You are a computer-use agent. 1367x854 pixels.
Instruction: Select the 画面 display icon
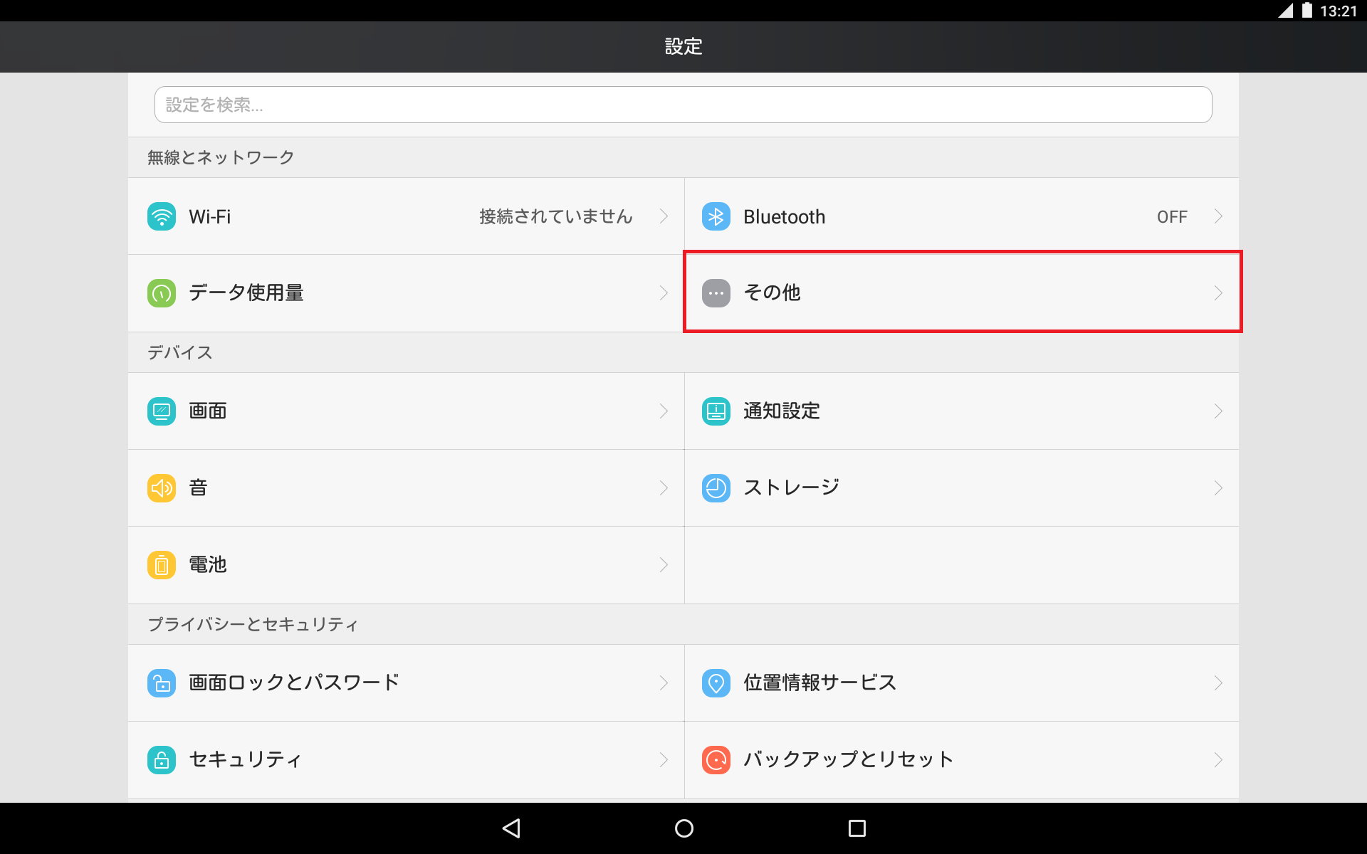point(162,411)
